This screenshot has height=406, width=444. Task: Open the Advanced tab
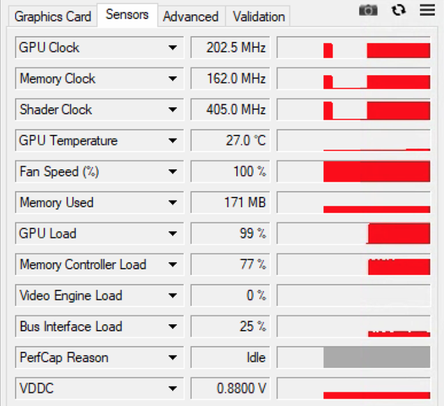[x=191, y=17]
